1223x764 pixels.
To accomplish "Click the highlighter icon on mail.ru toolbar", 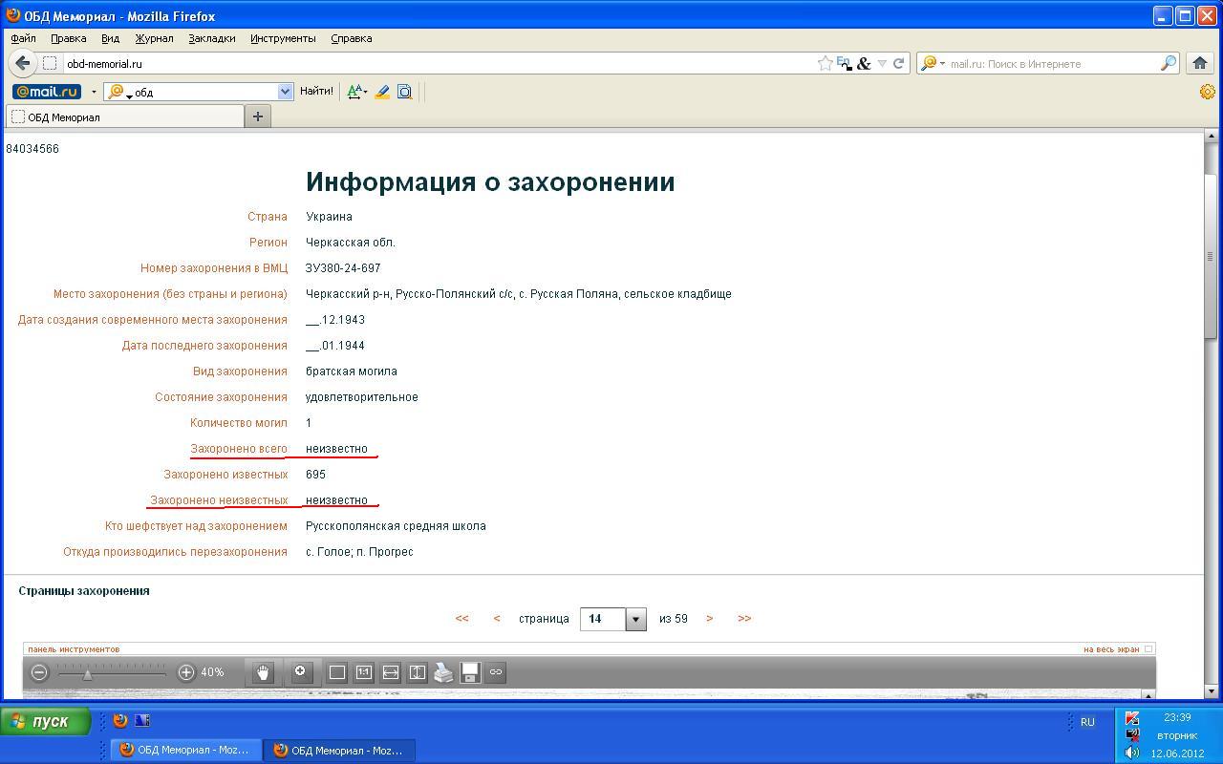I will coord(382,92).
